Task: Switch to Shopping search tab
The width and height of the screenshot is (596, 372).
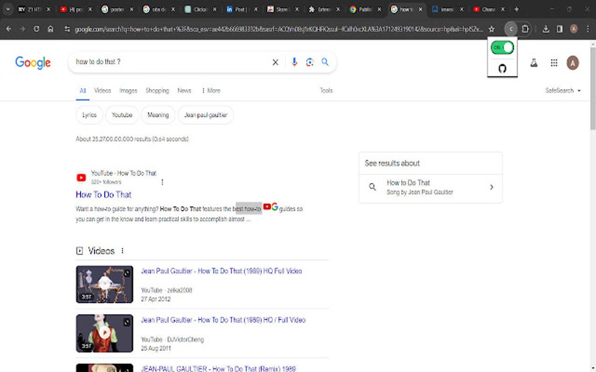Action: [x=157, y=90]
